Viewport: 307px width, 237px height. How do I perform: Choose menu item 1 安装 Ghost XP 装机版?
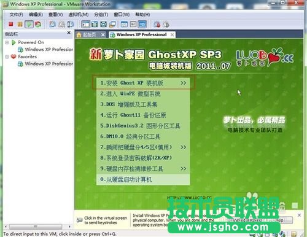pyautogui.click(x=143, y=83)
